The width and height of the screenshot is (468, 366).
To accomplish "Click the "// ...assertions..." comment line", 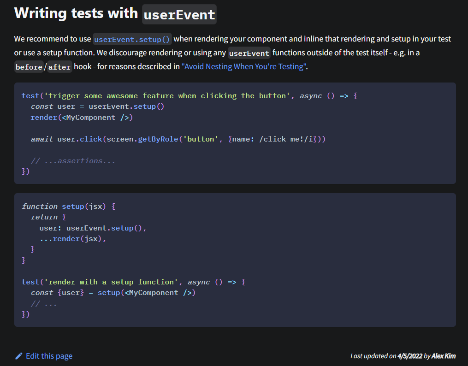I will click(x=73, y=161).
